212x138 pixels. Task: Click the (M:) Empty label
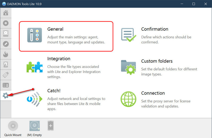point(34,135)
